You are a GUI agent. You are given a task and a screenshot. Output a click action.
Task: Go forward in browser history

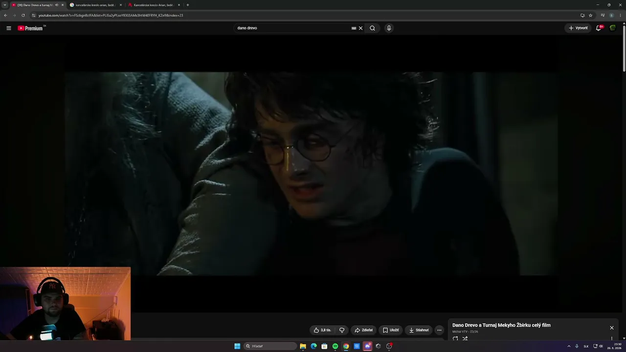point(14,15)
